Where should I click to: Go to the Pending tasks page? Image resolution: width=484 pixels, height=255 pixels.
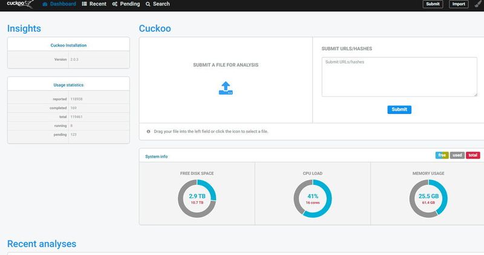click(126, 4)
